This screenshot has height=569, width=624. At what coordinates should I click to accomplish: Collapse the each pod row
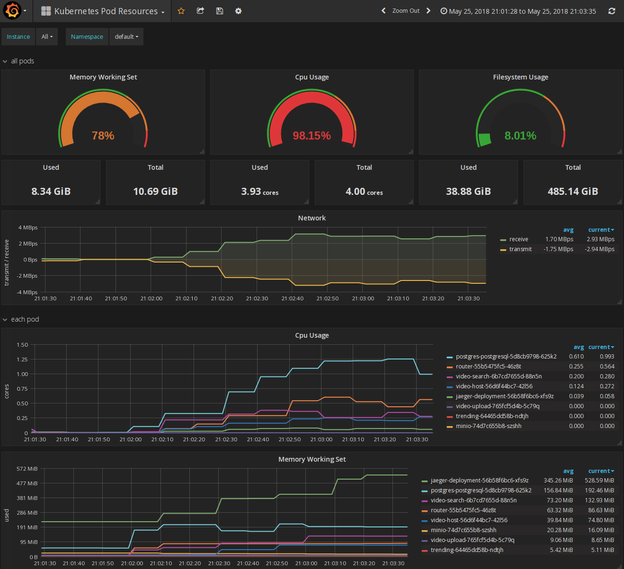click(21, 319)
